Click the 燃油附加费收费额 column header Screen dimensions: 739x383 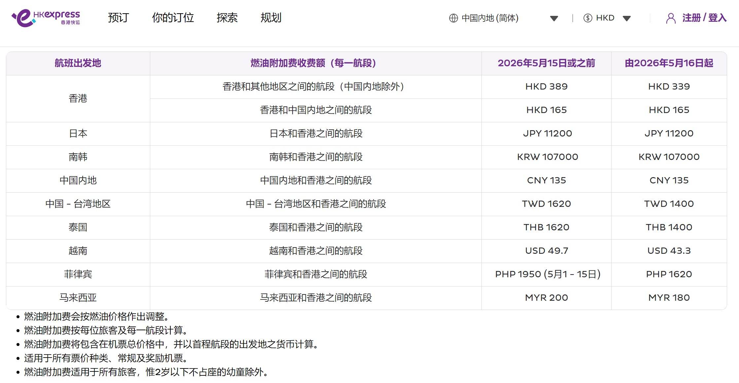tap(316, 63)
